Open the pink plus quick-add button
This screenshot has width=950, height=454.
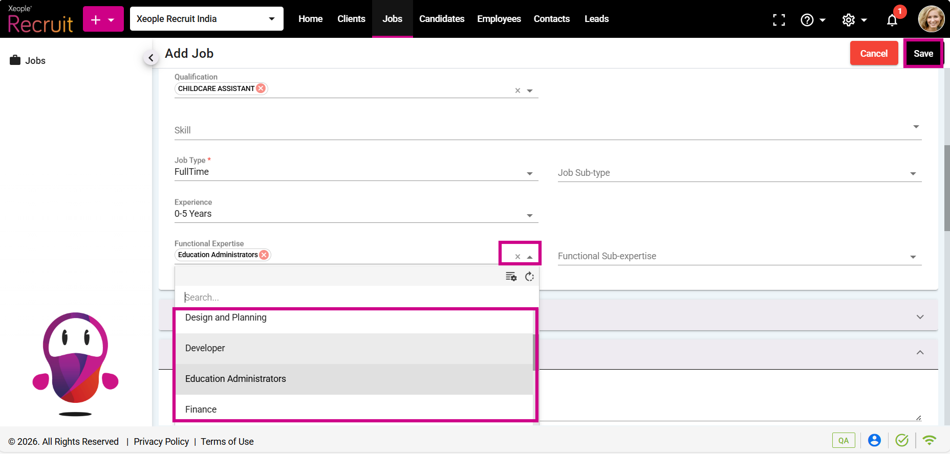[103, 19]
